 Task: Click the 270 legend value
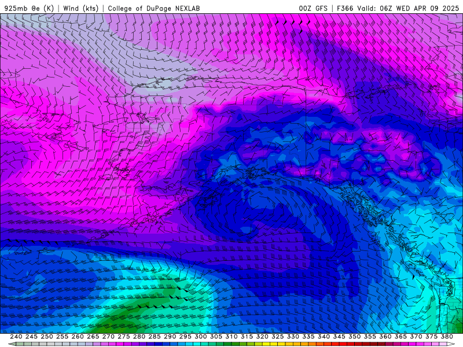tap(108, 337)
